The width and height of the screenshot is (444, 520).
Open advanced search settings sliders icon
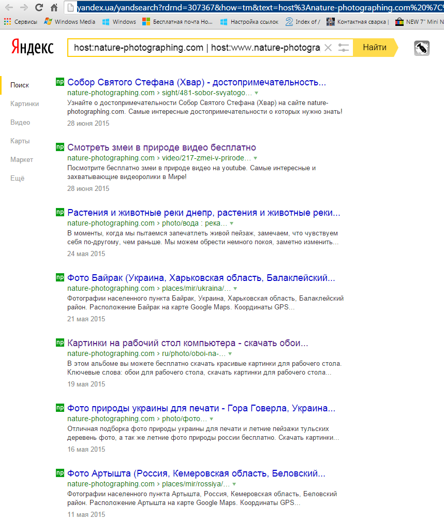coord(344,48)
